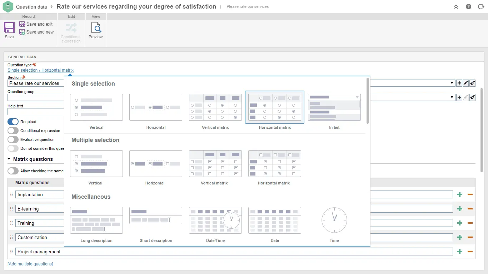This screenshot has height=274, width=488.
Task: Click the help question mark icon
Action: click(x=468, y=7)
